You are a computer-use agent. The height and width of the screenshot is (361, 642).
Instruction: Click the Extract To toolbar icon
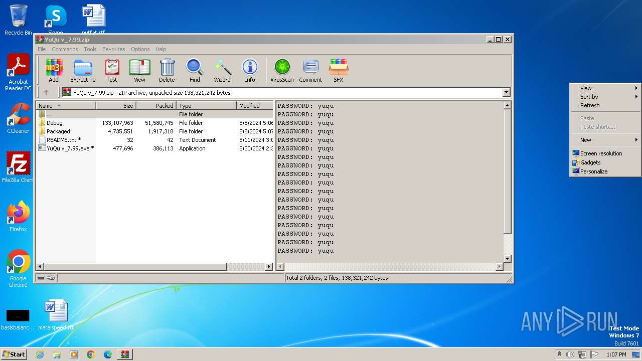click(83, 70)
